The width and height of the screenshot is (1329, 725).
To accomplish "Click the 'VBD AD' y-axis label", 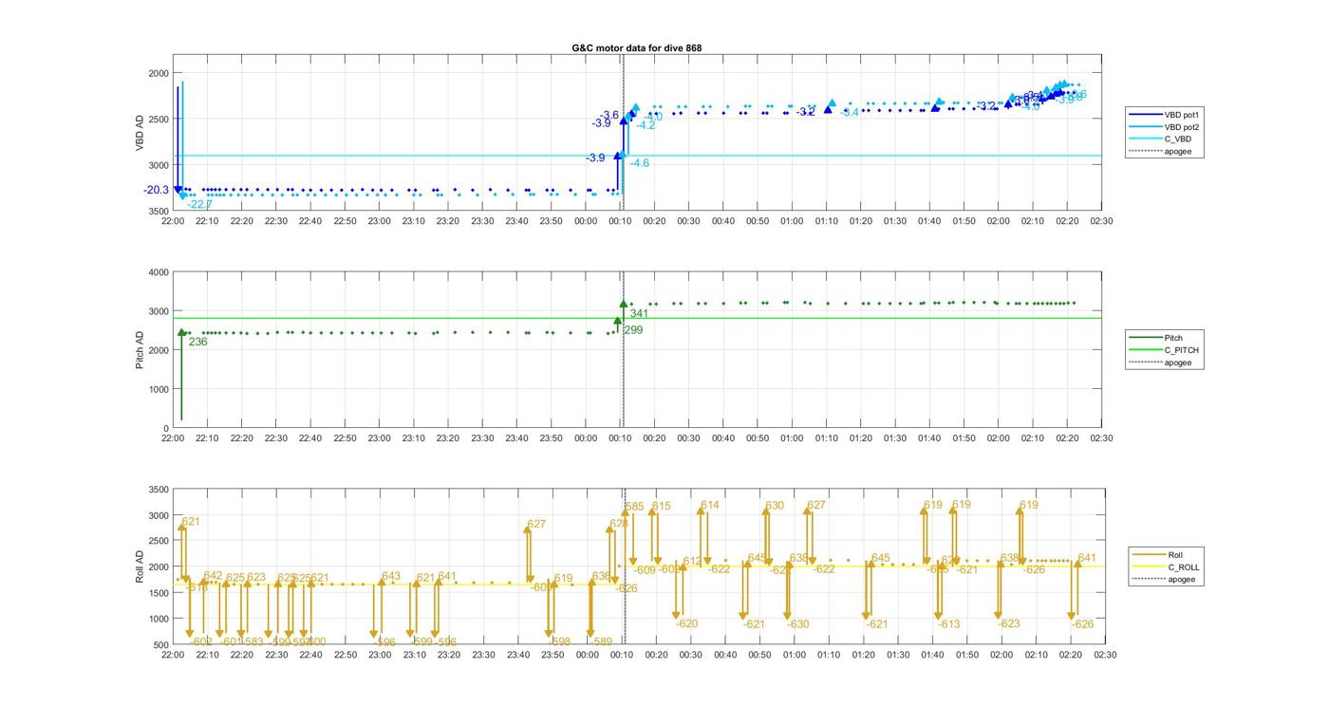I will coord(140,133).
